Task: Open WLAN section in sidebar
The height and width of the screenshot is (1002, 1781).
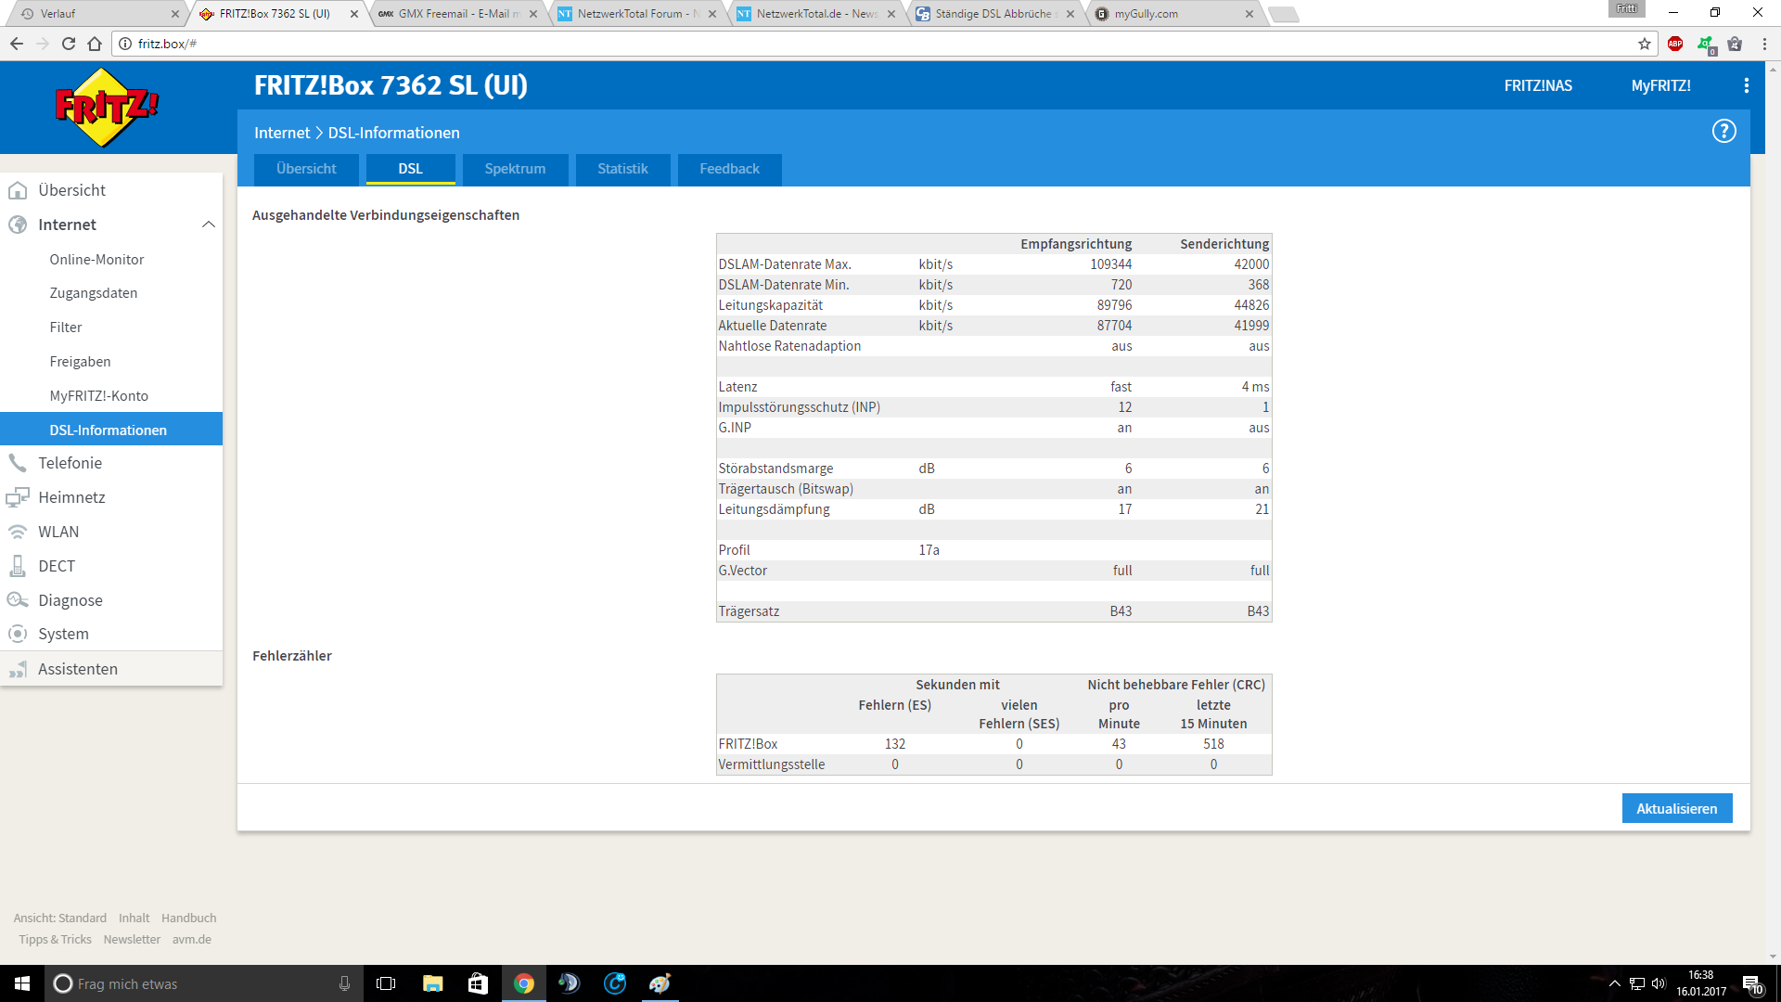Action: coord(58,532)
